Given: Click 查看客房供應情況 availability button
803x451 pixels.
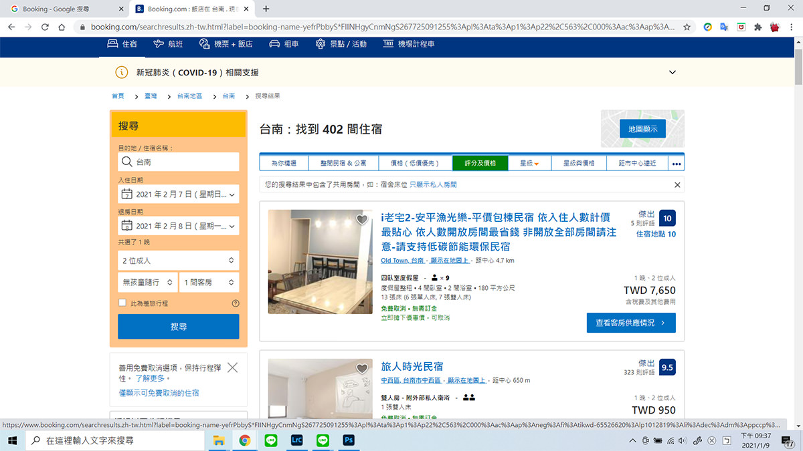Looking at the screenshot, I should pos(630,323).
